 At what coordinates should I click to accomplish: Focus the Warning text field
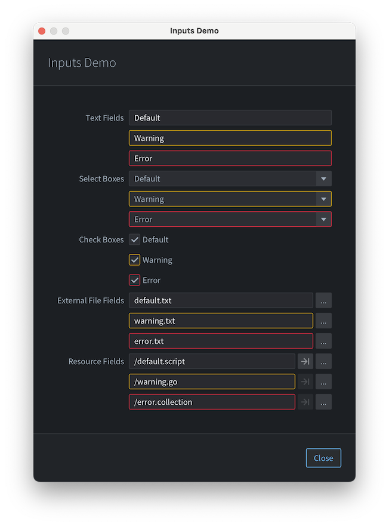tap(230, 138)
